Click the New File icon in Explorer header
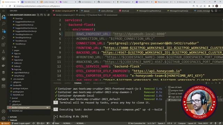 pyautogui.click(x=38, y=15)
